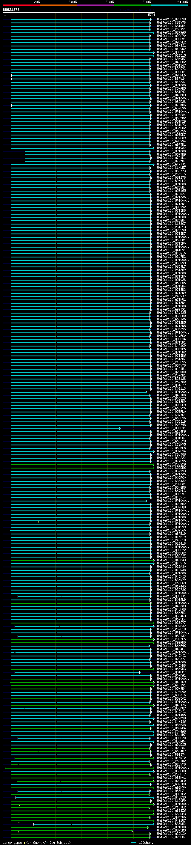Open hit UniRef100_C6SV78
Viewport: 191px width, 845px height.
click(171, 23)
